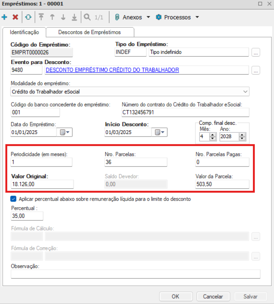Screen dimensions: 274x304
Task: Open calendar for Data do Empréstimo
Action: [x=62, y=132]
